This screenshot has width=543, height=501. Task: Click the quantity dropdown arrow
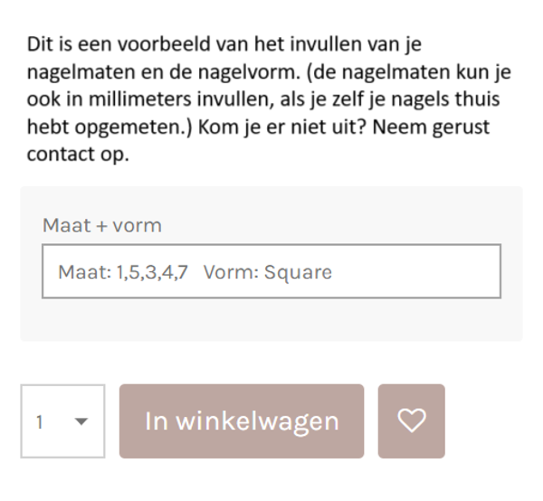(x=81, y=421)
